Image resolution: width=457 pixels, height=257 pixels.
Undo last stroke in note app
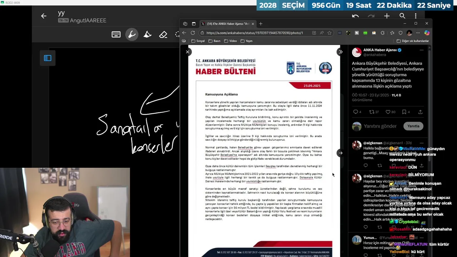[355, 16]
